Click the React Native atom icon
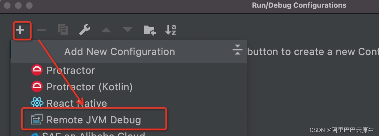The image size is (379, 136). (37, 103)
